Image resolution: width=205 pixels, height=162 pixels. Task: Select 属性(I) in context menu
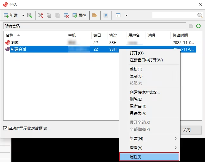149,157
